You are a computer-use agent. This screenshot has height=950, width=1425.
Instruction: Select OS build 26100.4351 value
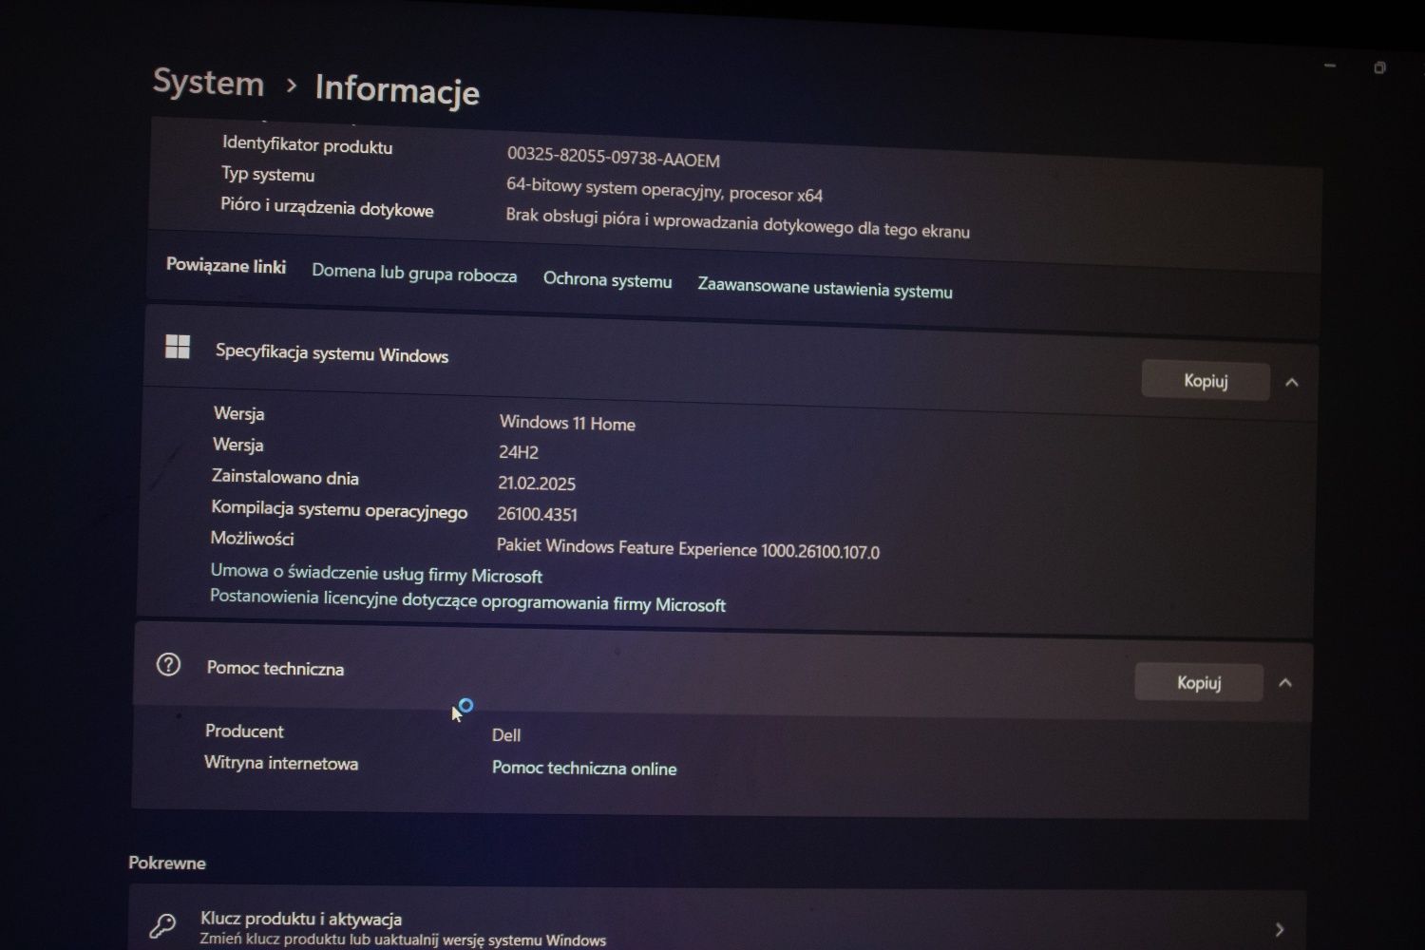pyautogui.click(x=538, y=514)
